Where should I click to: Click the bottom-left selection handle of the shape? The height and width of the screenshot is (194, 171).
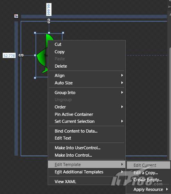pyautogui.click(x=35, y=78)
